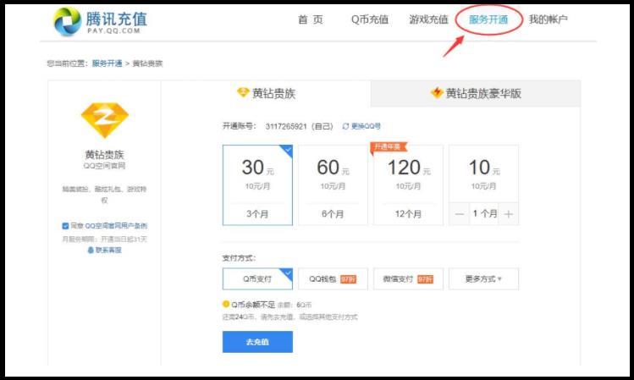Select the 30元 3个月 plan
634x380 pixels.
(x=257, y=185)
